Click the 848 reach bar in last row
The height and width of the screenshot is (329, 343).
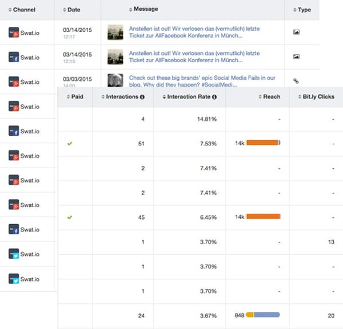click(263, 315)
